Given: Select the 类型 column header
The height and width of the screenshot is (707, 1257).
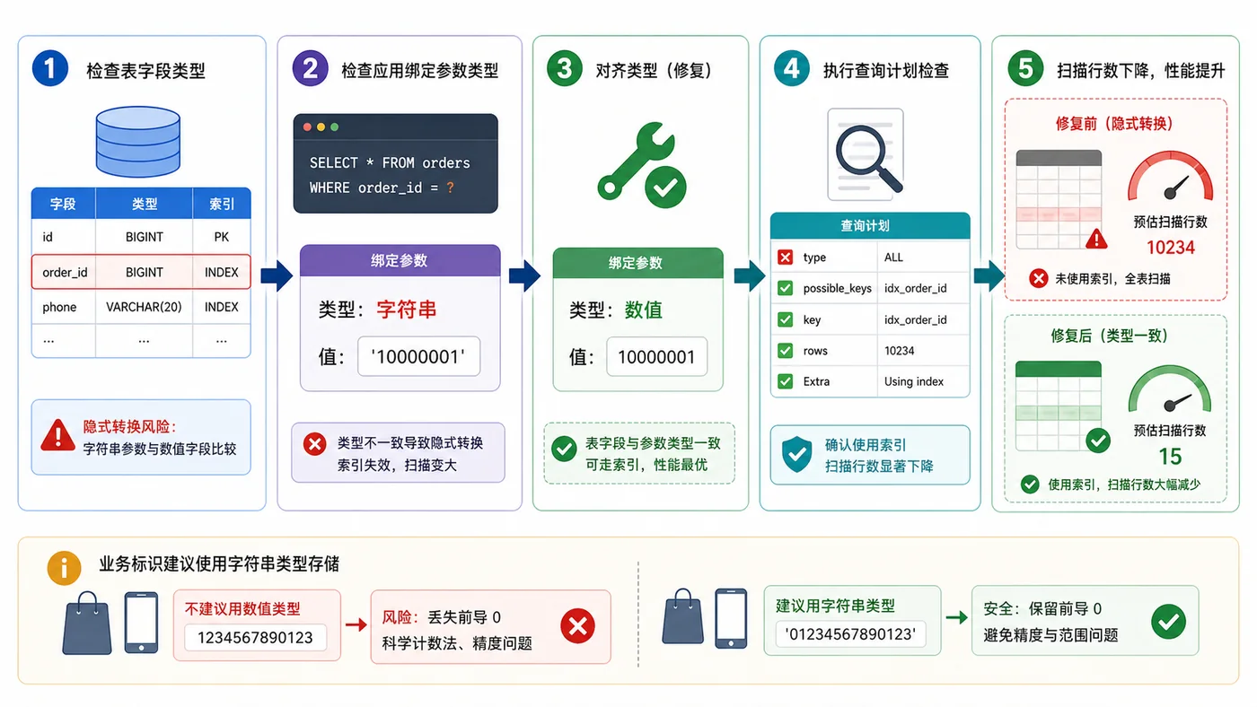Looking at the screenshot, I should 145,204.
